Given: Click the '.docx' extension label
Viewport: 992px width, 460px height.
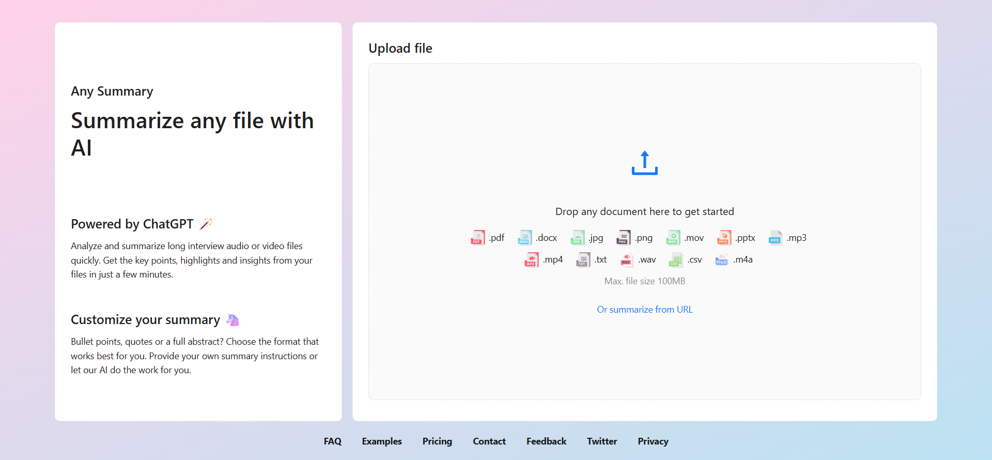Looking at the screenshot, I should [546, 238].
